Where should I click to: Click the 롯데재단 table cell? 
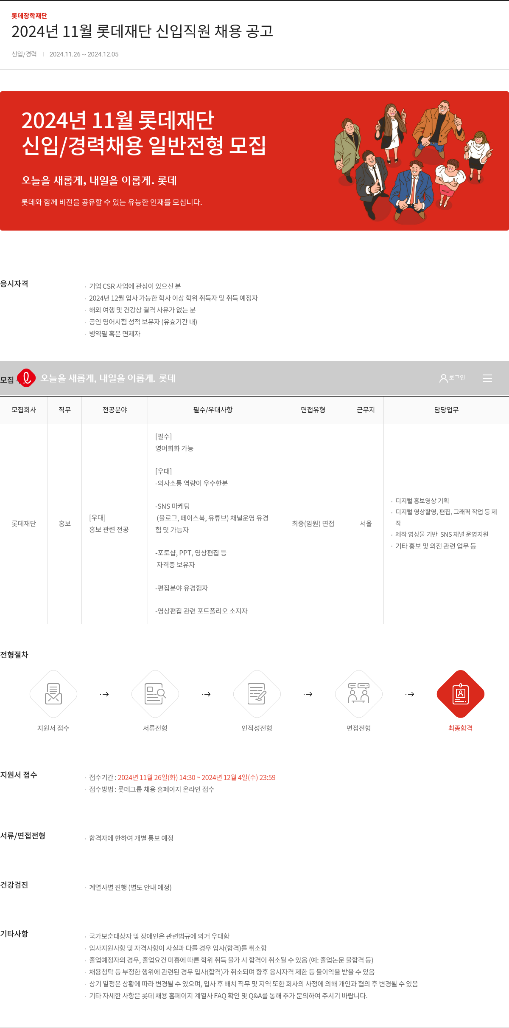tap(24, 524)
